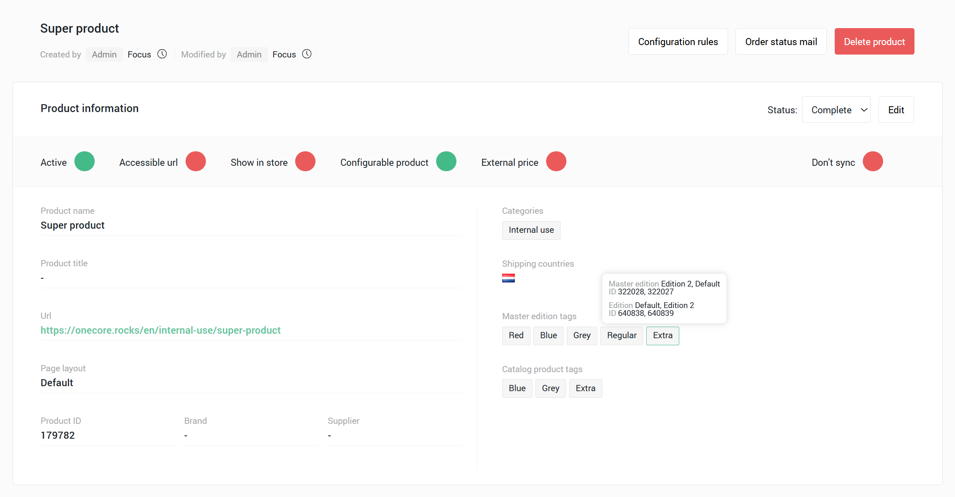Click the Netherlands flag shipping country
Image resolution: width=955 pixels, height=497 pixels.
click(x=508, y=278)
